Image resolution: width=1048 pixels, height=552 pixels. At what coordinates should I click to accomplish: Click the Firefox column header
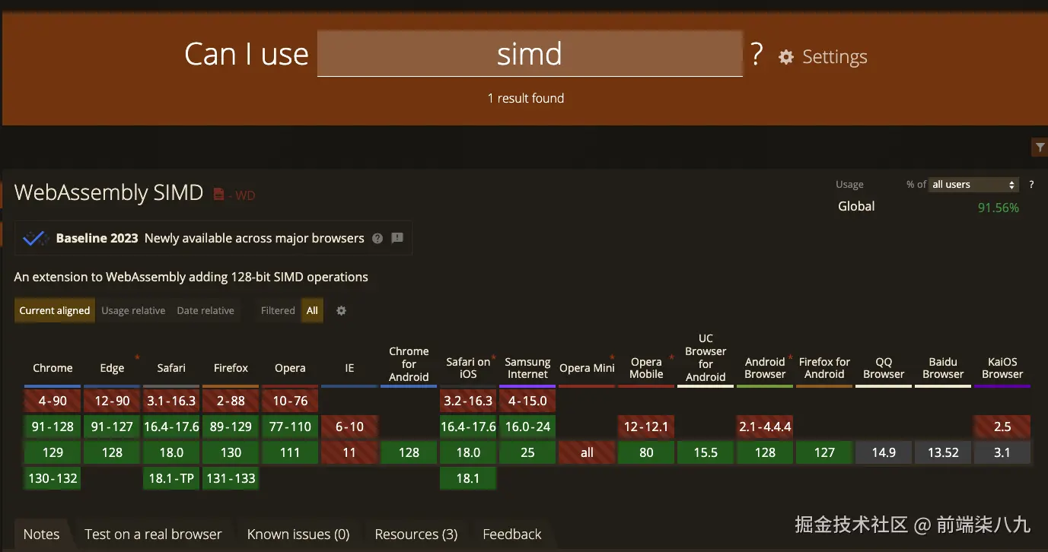(231, 368)
